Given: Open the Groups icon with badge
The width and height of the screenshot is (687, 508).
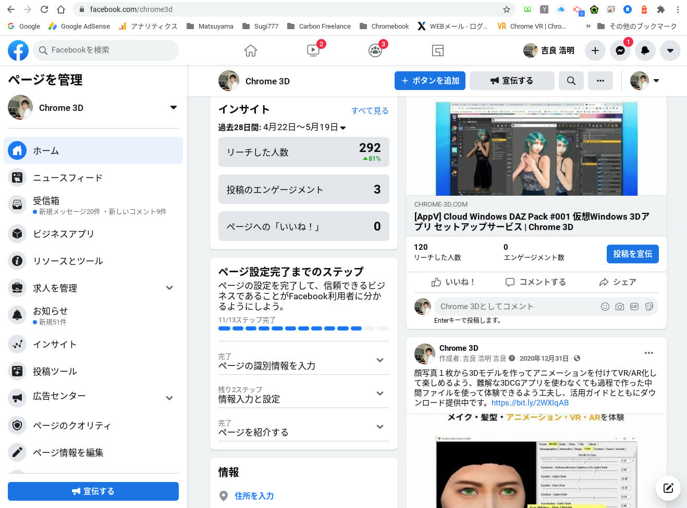Looking at the screenshot, I should [x=375, y=50].
